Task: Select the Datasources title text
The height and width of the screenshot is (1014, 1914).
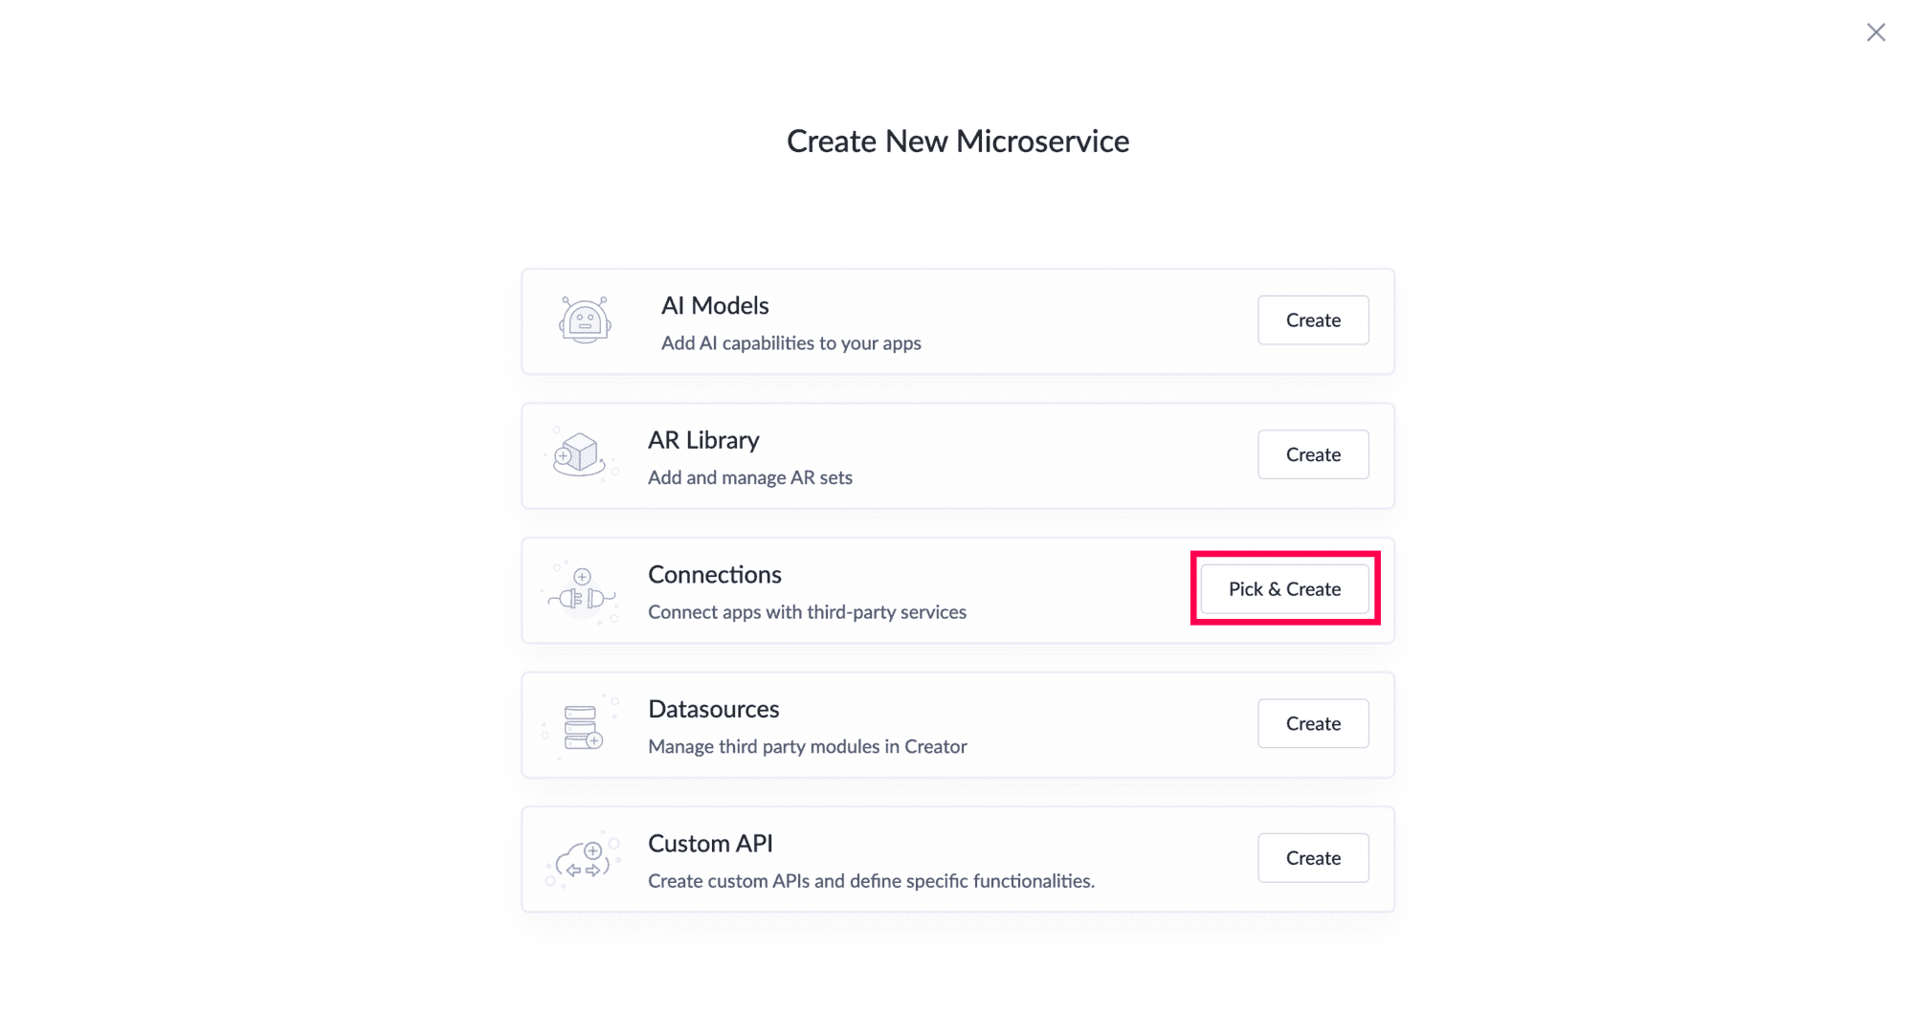Action: (x=714, y=710)
